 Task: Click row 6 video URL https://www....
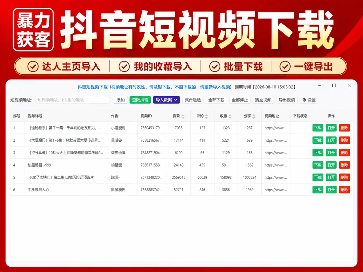[276, 190]
